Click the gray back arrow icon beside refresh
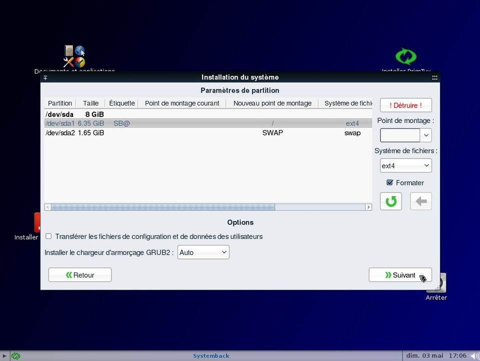This screenshot has height=361, width=480. point(420,201)
